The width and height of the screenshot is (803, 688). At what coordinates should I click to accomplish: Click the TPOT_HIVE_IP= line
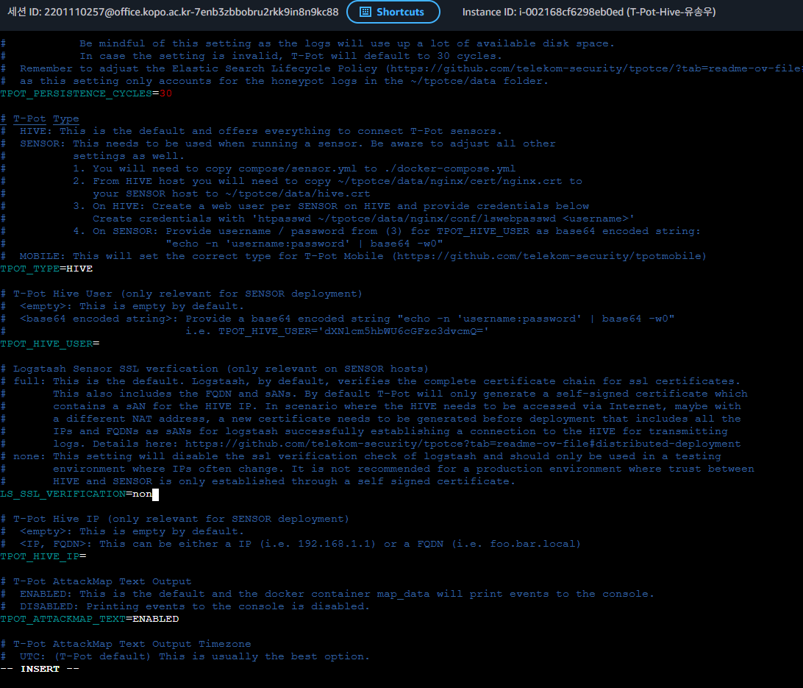pyautogui.click(x=43, y=556)
